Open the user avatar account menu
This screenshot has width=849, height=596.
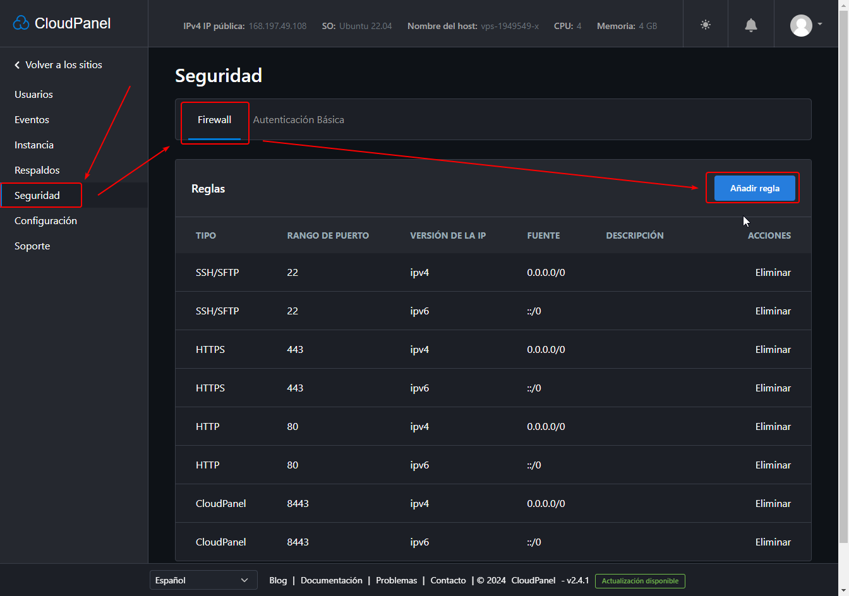tap(801, 25)
